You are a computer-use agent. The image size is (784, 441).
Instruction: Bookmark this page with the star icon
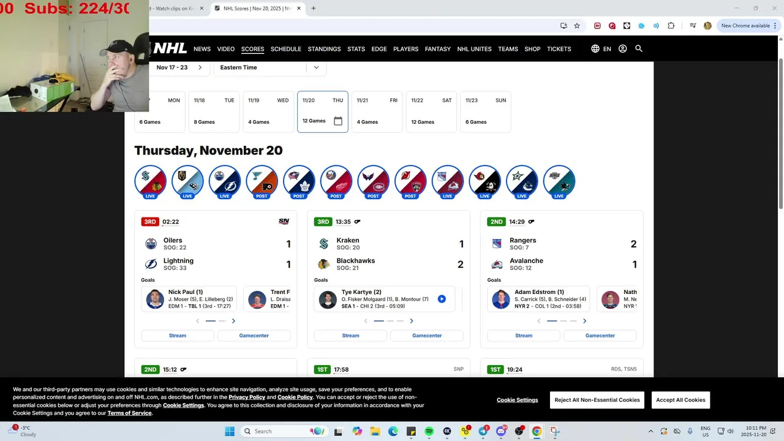577,26
